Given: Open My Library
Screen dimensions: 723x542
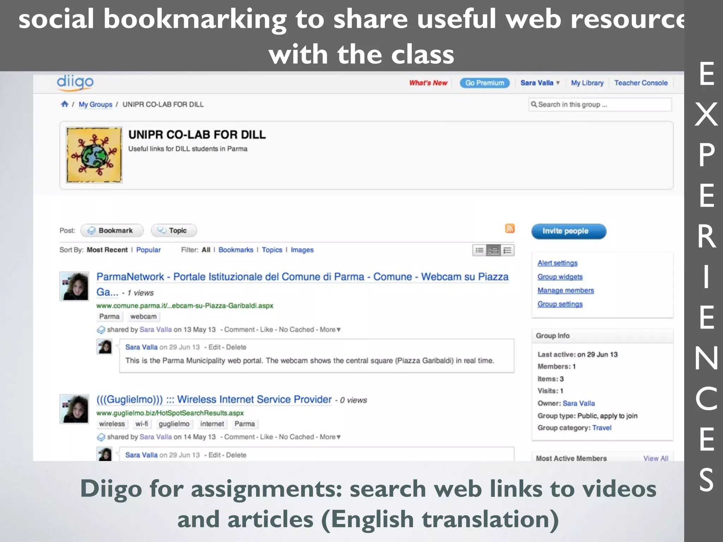Looking at the screenshot, I should 587,83.
